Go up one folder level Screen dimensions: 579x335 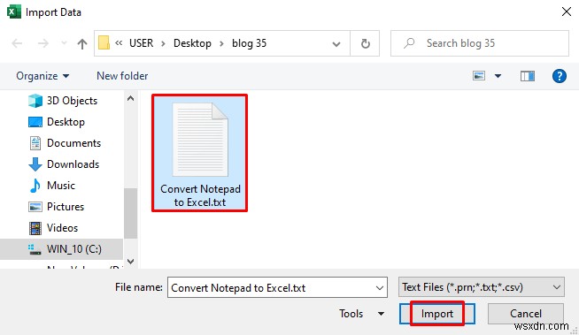(x=82, y=44)
